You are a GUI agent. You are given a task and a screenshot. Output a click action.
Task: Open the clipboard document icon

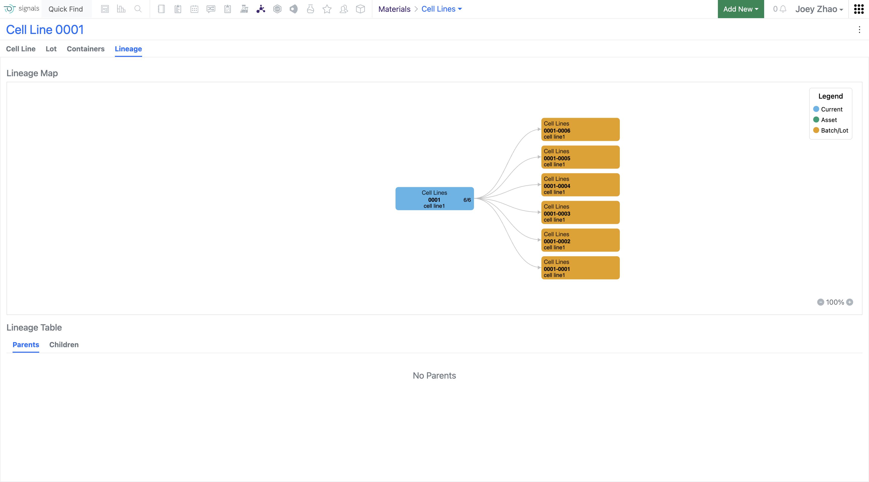tap(178, 9)
